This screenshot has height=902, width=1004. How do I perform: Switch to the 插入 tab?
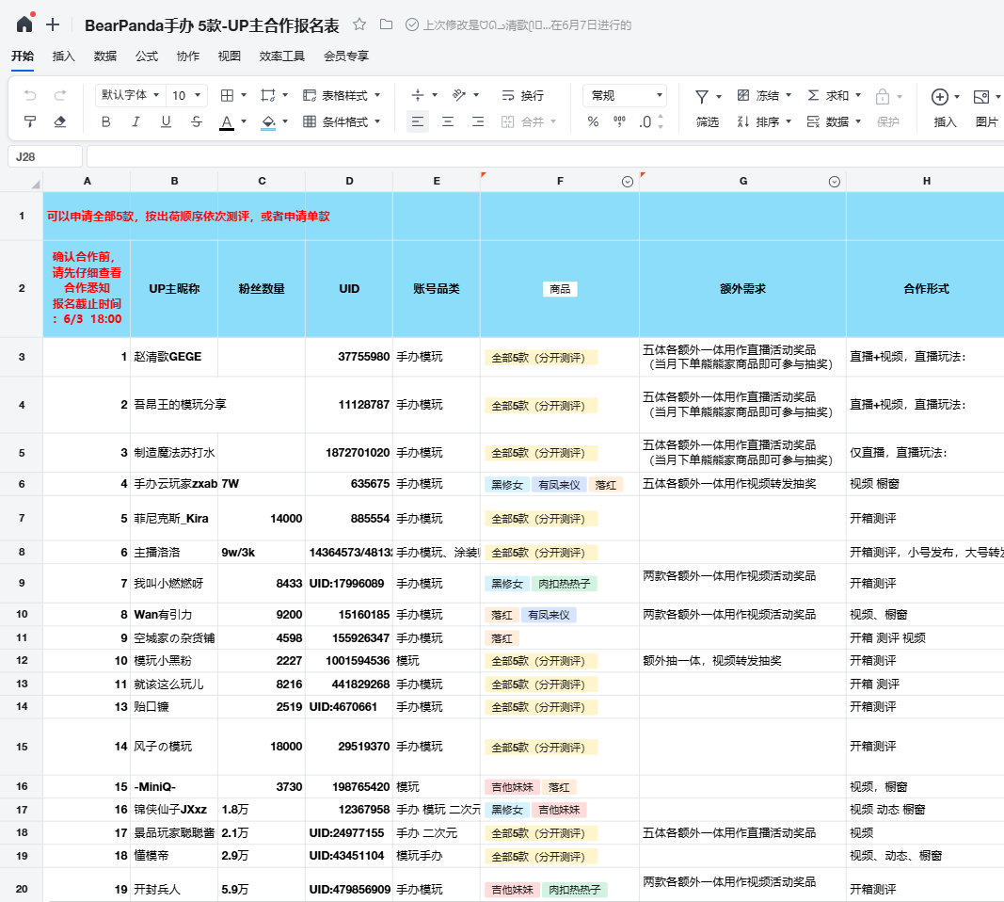point(63,56)
